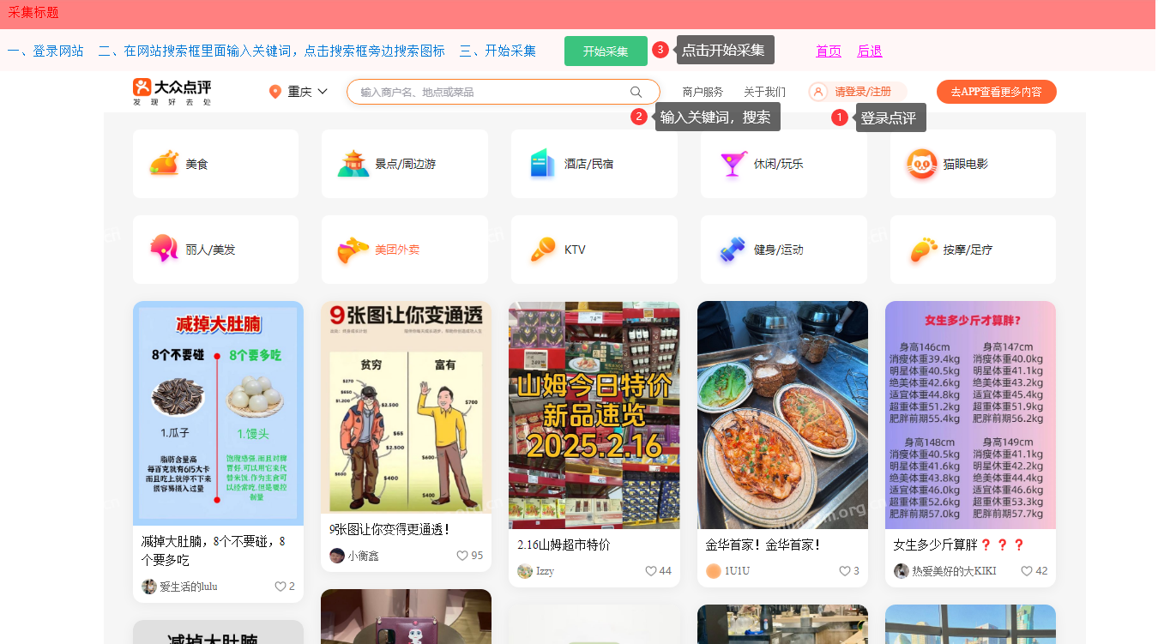Screen dimensions: 1158x644
Task: Click the 美食 category label
Action: [x=197, y=164]
